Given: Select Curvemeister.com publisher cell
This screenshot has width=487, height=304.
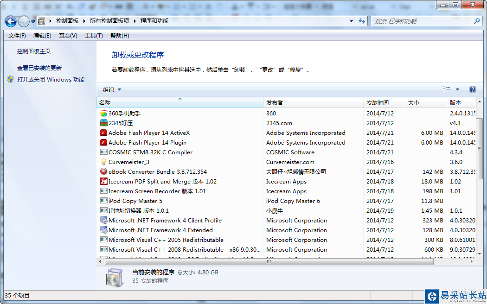Looking at the screenshot, I should coord(290,162).
